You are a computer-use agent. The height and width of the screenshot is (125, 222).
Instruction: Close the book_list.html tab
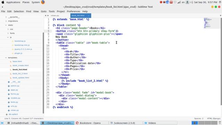tap(88, 16)
